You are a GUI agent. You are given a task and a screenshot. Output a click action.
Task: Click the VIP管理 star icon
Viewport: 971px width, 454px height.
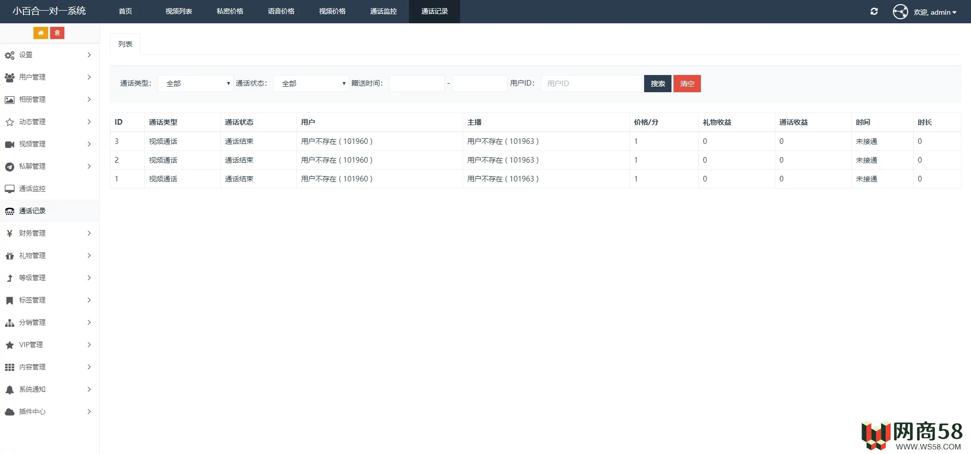[x=10, y=345]
